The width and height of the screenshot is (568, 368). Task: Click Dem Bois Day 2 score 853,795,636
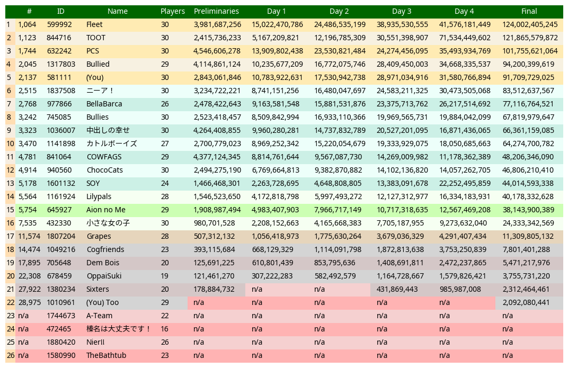pos(335,263)
